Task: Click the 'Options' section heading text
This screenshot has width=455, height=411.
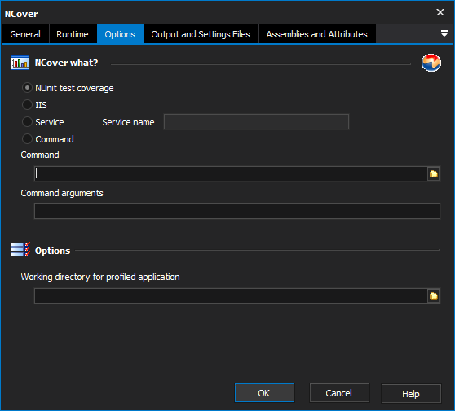Action: (x=52, y=251)
